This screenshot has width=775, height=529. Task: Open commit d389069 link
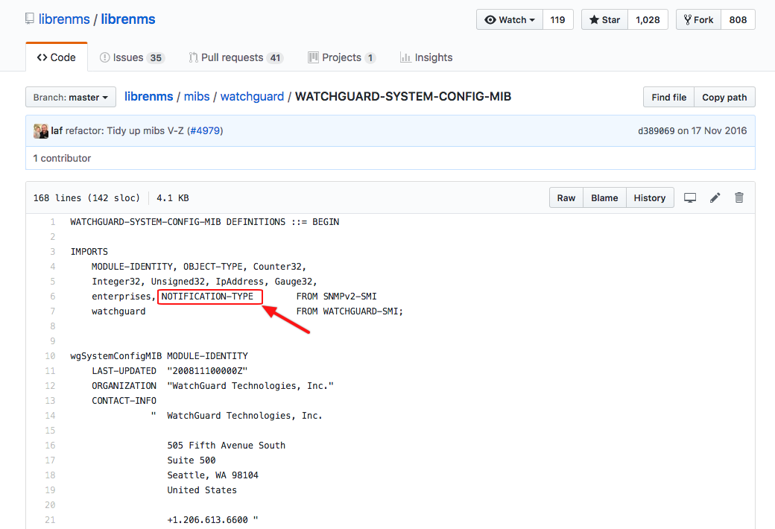(x=656, y=130)
